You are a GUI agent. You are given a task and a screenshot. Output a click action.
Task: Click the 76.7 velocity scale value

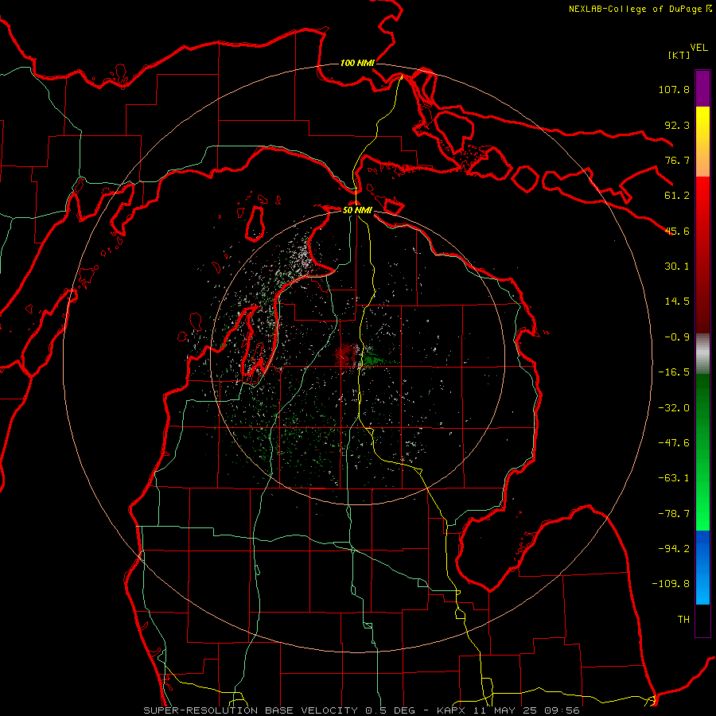(x=677, y=160)
